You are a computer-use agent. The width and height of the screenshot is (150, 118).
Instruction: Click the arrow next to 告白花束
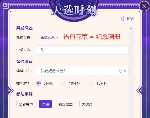57,37
